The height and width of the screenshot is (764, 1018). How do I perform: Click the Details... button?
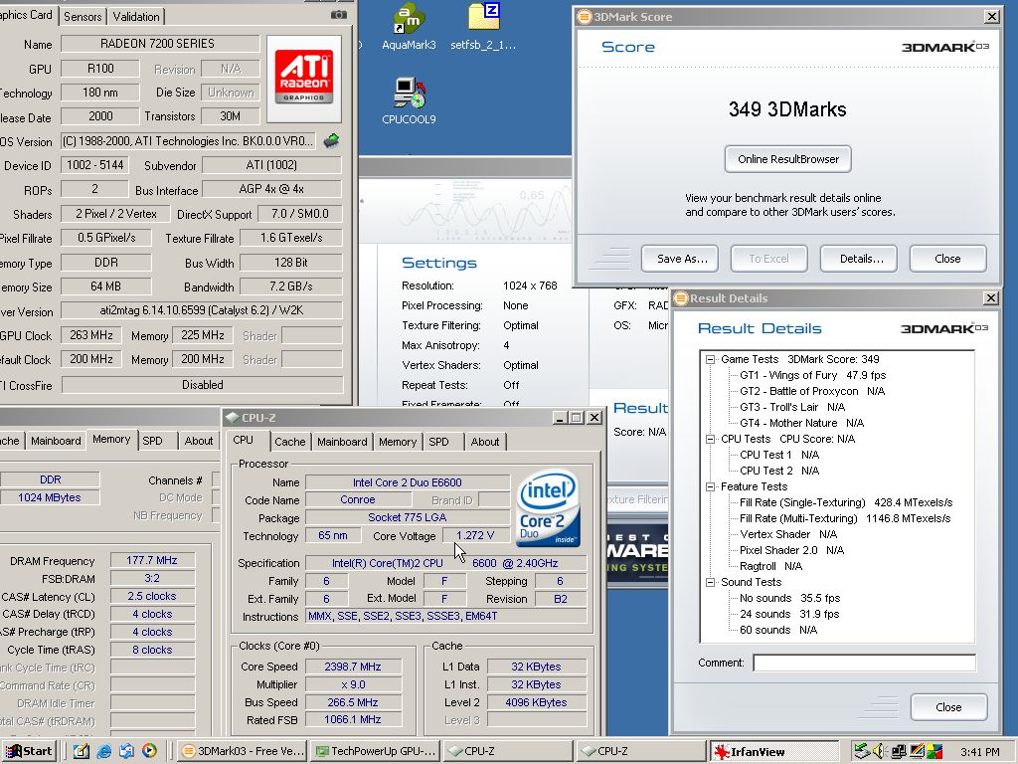[859, 259]
